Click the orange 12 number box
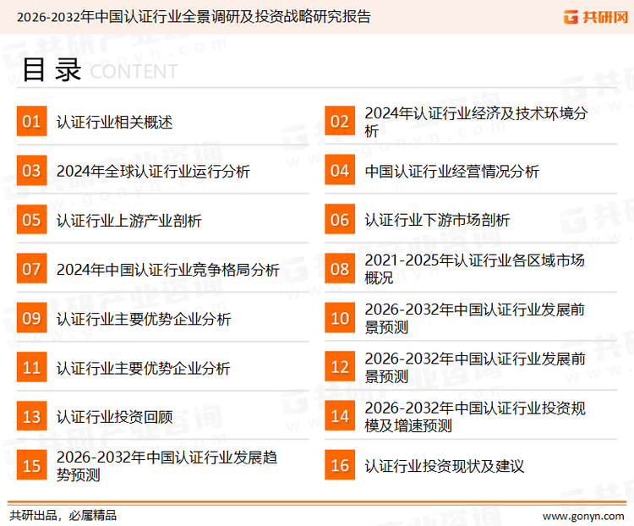 [x=340, y=367]
